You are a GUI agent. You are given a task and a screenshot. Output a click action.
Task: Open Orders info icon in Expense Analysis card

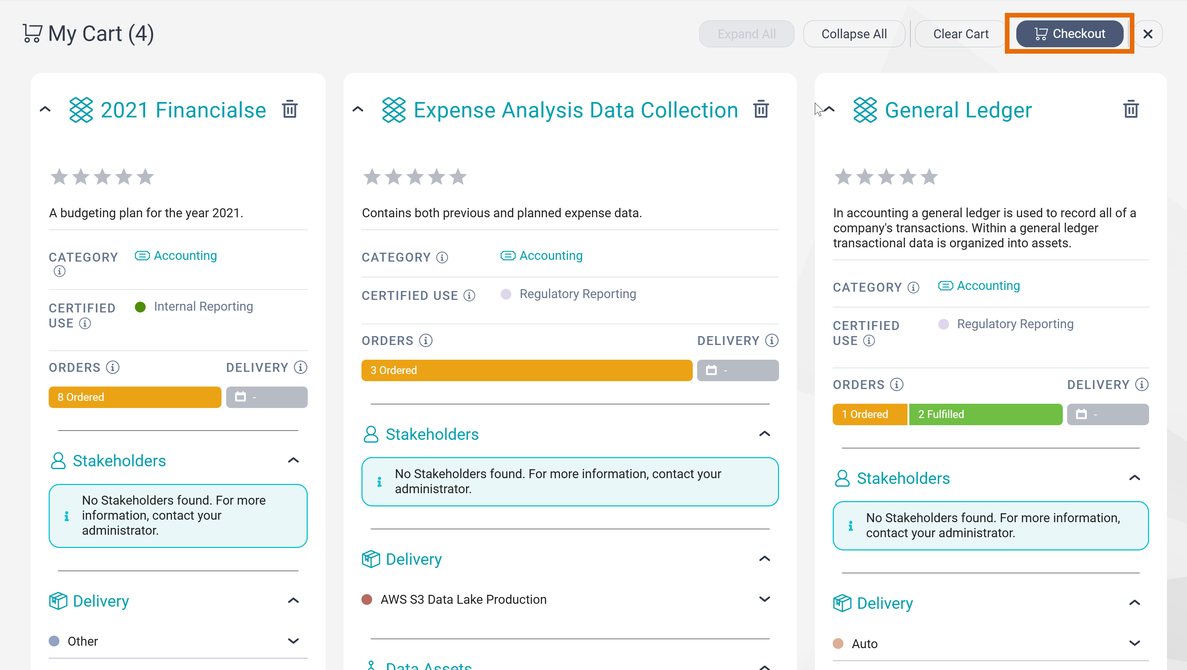click(x=426, y=340)
